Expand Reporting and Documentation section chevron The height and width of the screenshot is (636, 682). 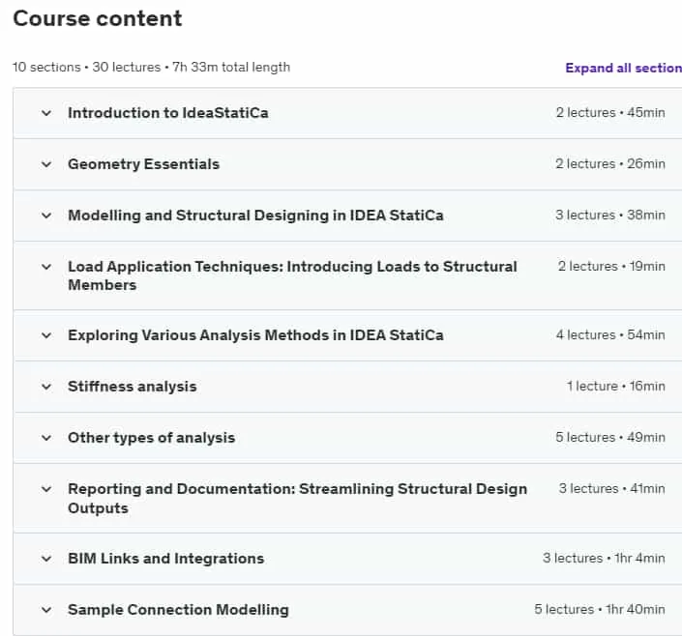pyautogui.click(x=46, y=489)
